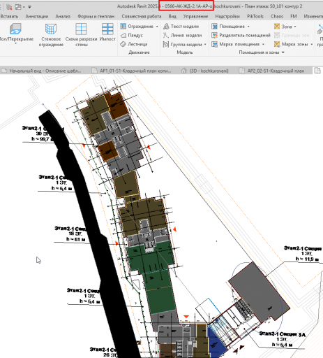Activate the Линия модели model line tool
Screen dimensions: 323x358
182,35
